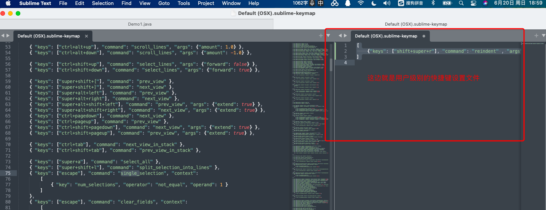
Task: Open the battery status menu
Action: pyautogui.click(x=447, y=3)
